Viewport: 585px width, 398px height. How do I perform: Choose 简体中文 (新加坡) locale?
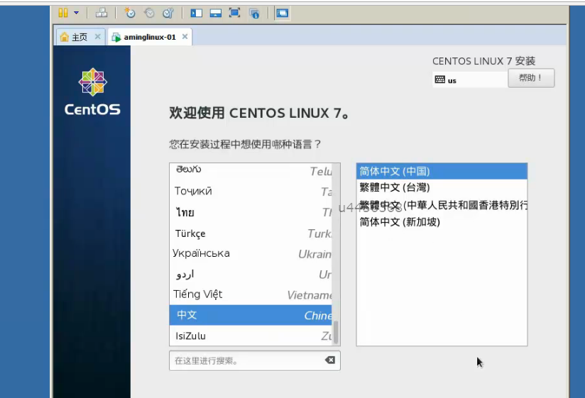(x=442, y=222)
